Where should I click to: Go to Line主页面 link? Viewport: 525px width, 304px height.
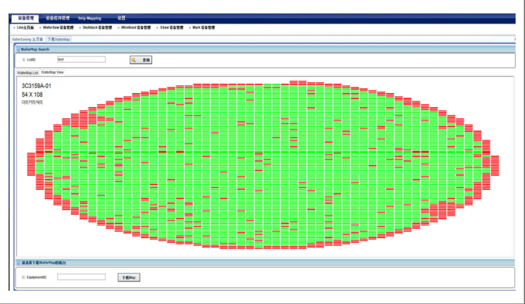[x=25, y=28]
